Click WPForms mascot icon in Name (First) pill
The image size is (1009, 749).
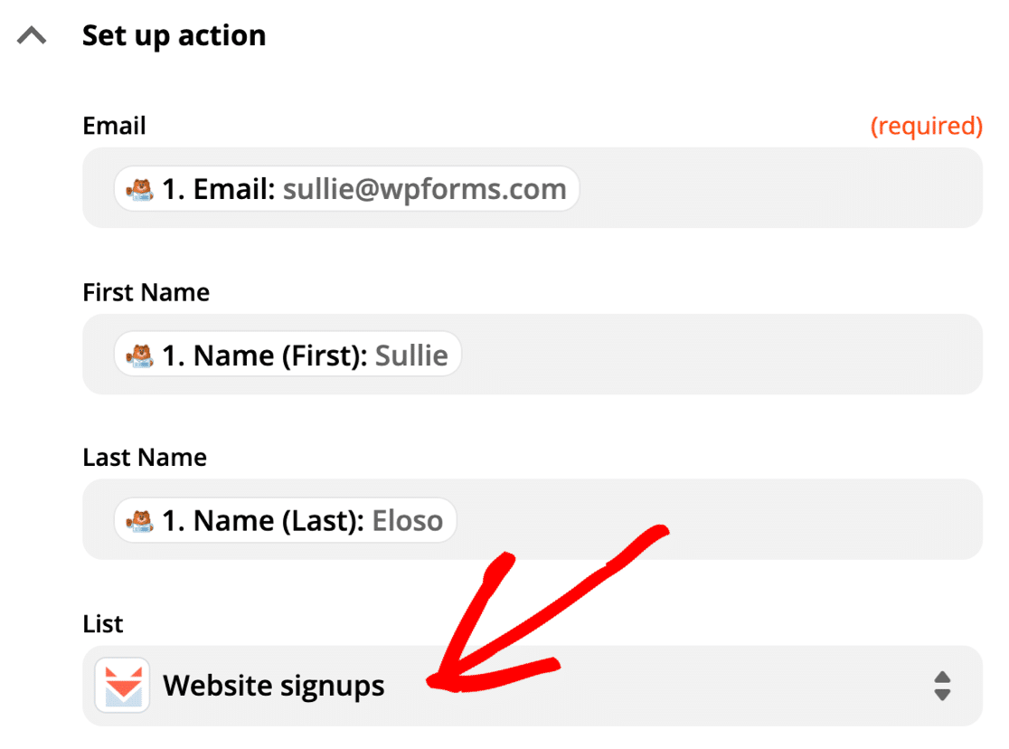pyautogui.click(x=140, y=356)
